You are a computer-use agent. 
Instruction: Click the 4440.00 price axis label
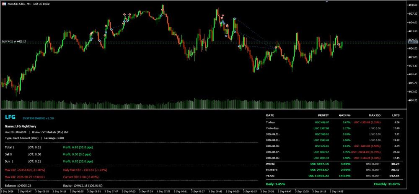(413, 5)
